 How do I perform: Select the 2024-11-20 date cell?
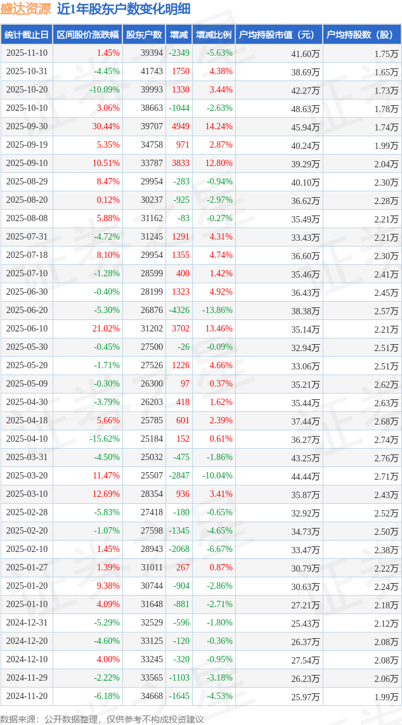(27, 696)
